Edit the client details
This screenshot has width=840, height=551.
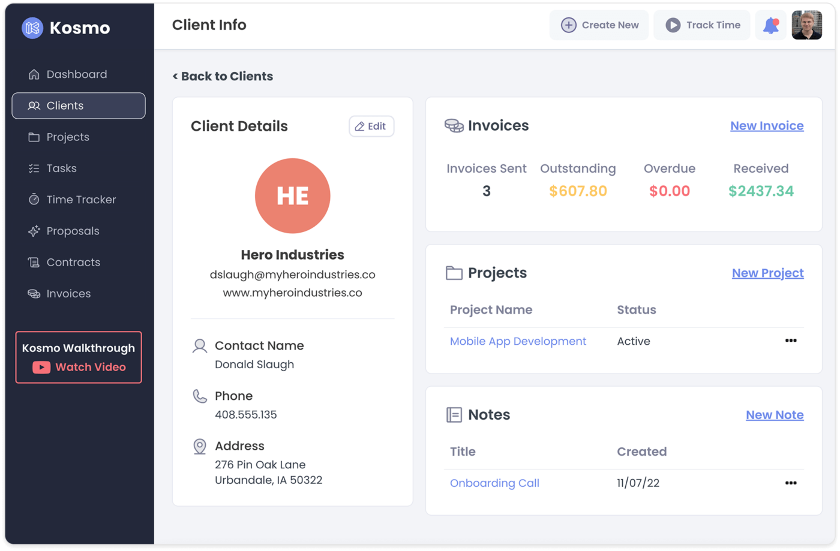[371, 127]
